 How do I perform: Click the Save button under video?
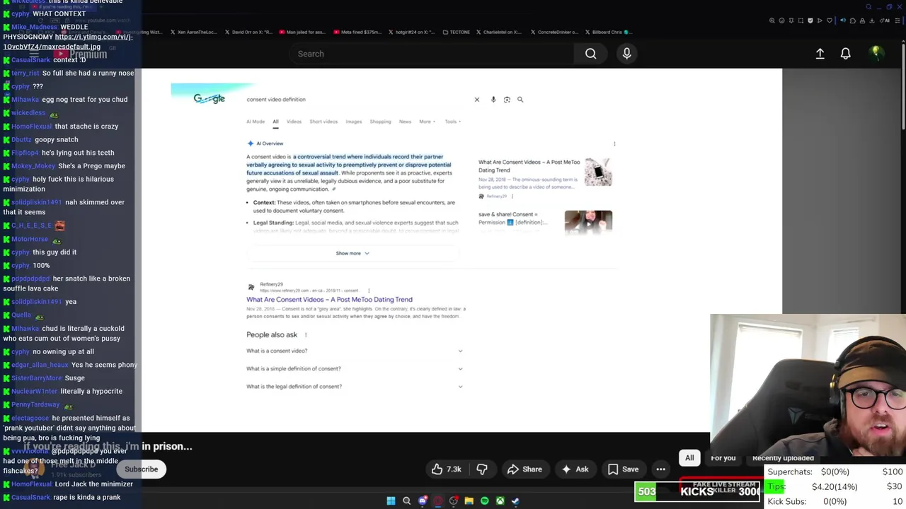tap(623, 469)
